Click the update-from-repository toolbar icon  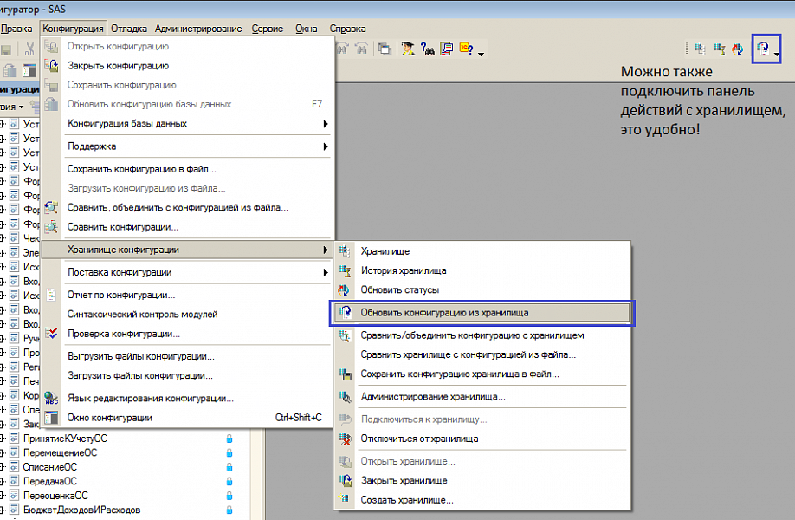coord(763,49)
